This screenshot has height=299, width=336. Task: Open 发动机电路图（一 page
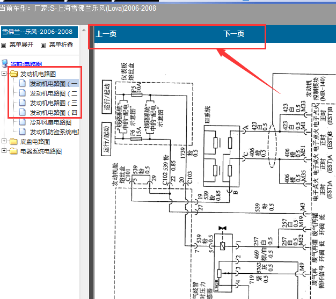54,84
